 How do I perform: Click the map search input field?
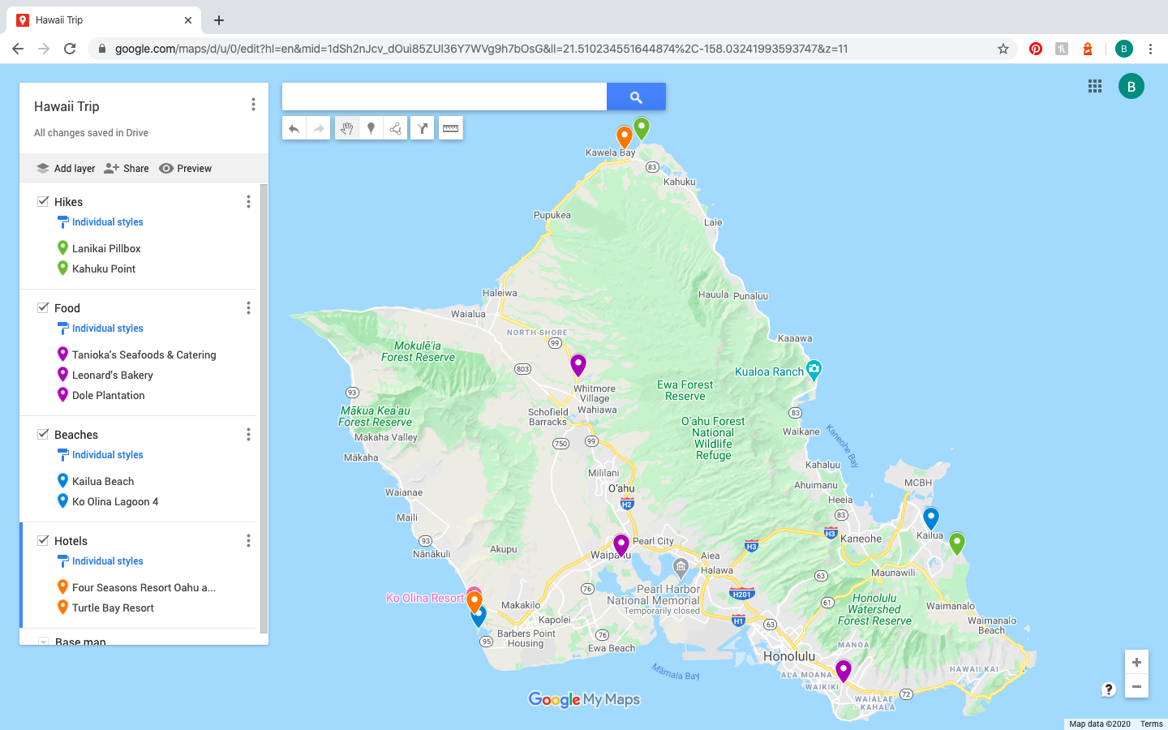tap(444, 97)
